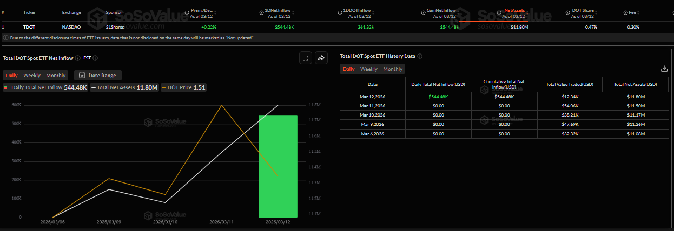Click the share arrow icon above chart
674x231 pixels.
coord(321,58)
